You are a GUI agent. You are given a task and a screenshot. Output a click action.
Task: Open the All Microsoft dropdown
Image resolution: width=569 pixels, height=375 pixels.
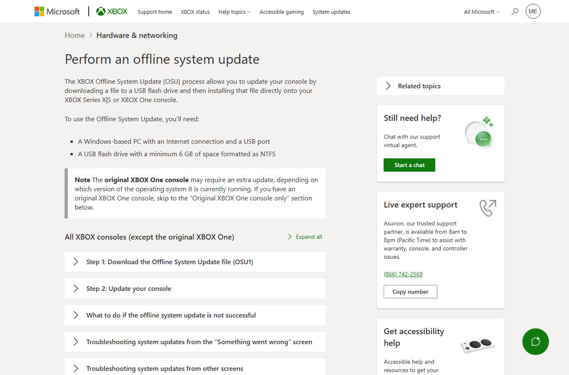(482, 12)
